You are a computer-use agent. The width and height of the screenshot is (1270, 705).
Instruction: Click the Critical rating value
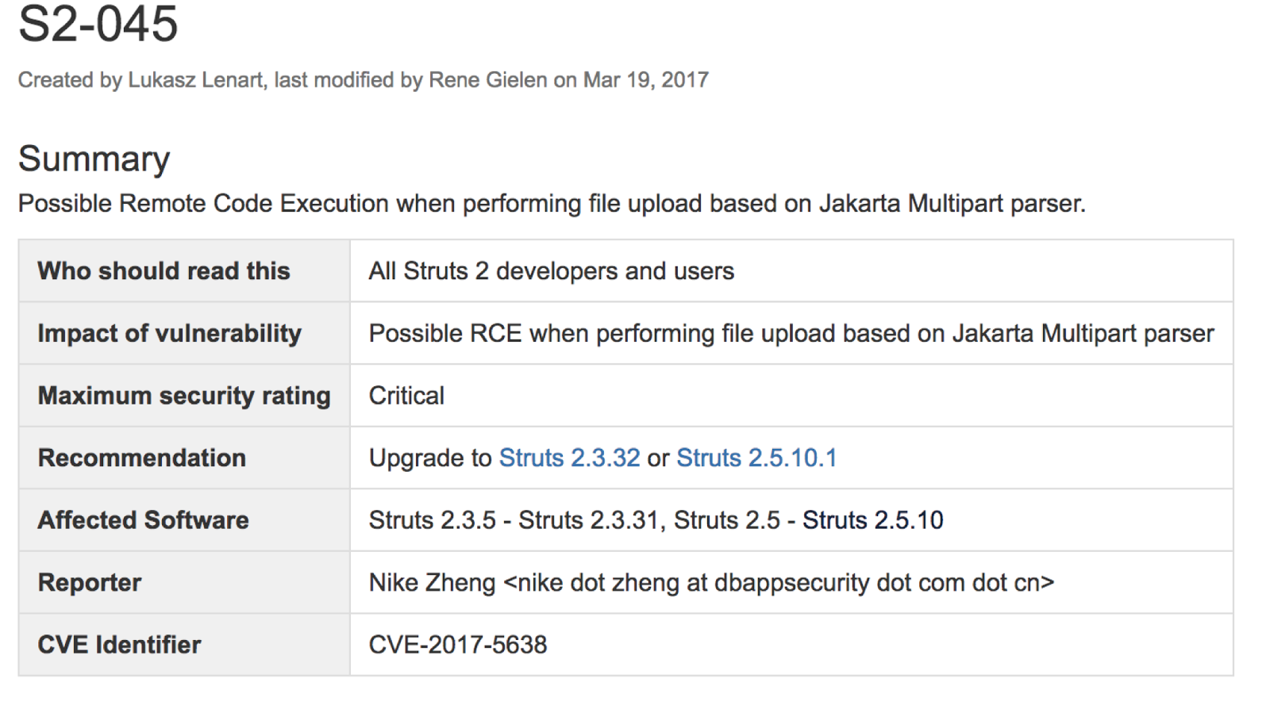click(406, 396)
